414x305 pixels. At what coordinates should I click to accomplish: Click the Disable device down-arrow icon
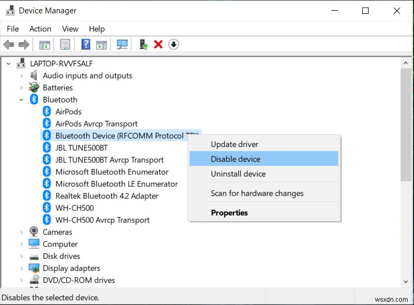[174, 44]
